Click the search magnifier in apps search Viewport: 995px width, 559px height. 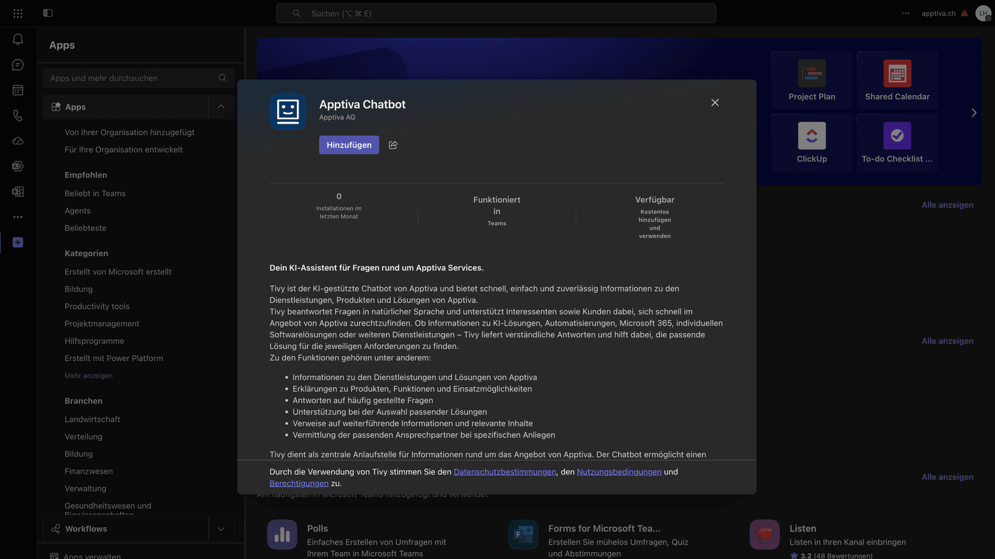tap(222, 78)
